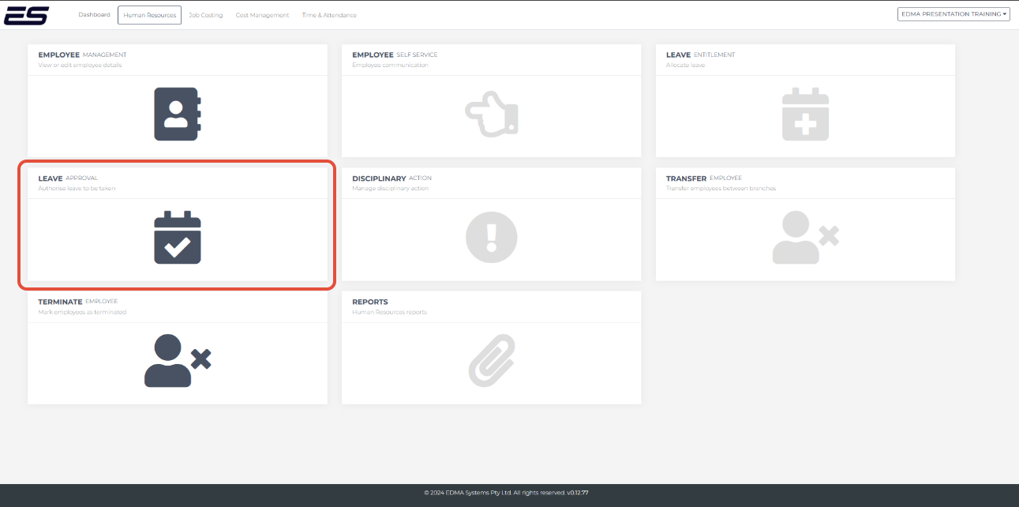Open the Employee Management address book icon
This screenshot has width=1019, height=507.
point(178,115)
